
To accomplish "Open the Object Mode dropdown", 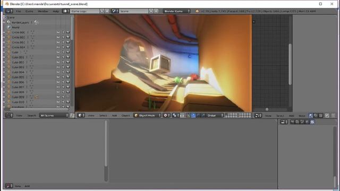I will tap(147, 116).
